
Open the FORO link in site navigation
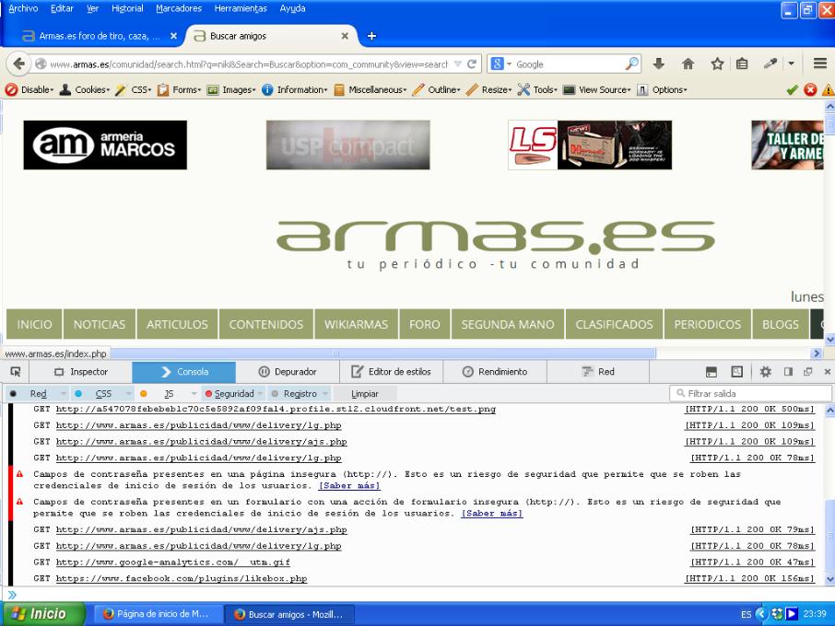425,324
